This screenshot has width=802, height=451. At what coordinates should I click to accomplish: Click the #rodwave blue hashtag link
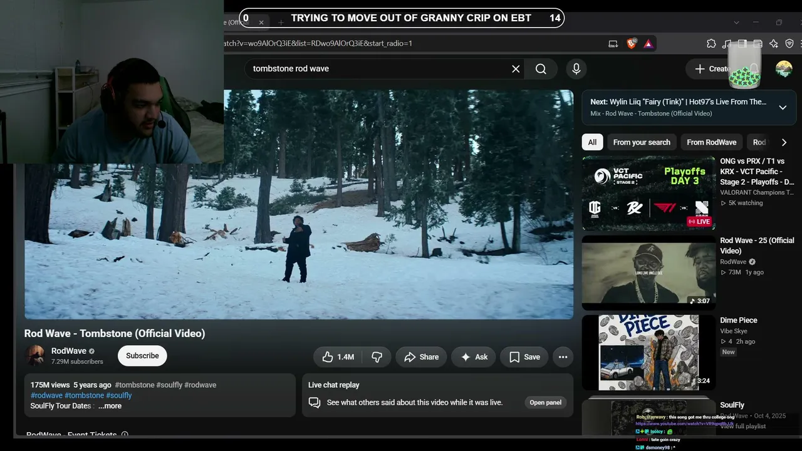[46, 396]
